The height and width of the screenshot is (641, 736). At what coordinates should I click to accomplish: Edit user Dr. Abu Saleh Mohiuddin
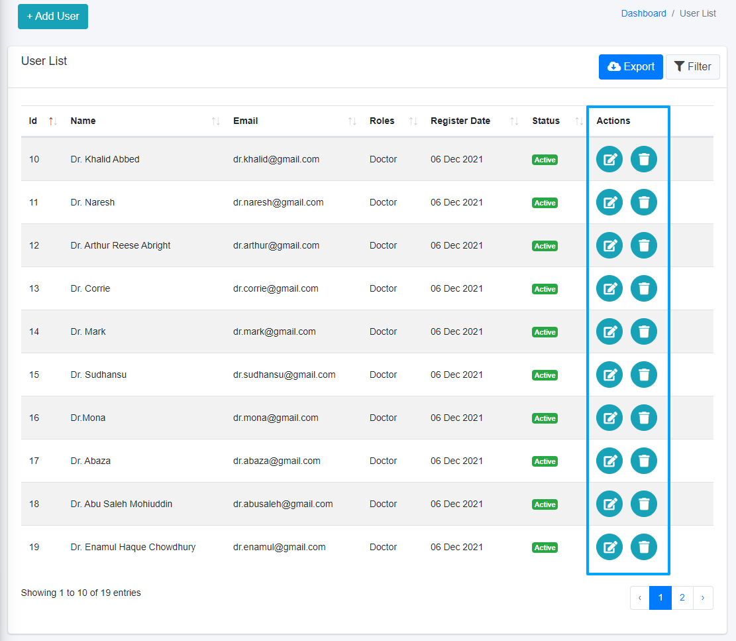pos(609,504)
